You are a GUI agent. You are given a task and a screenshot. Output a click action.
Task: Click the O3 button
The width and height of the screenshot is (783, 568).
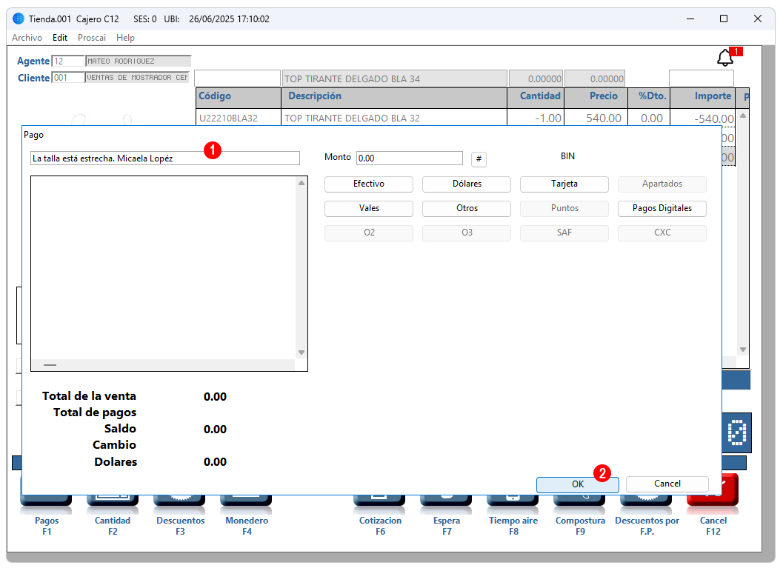(x=467, y=233)
